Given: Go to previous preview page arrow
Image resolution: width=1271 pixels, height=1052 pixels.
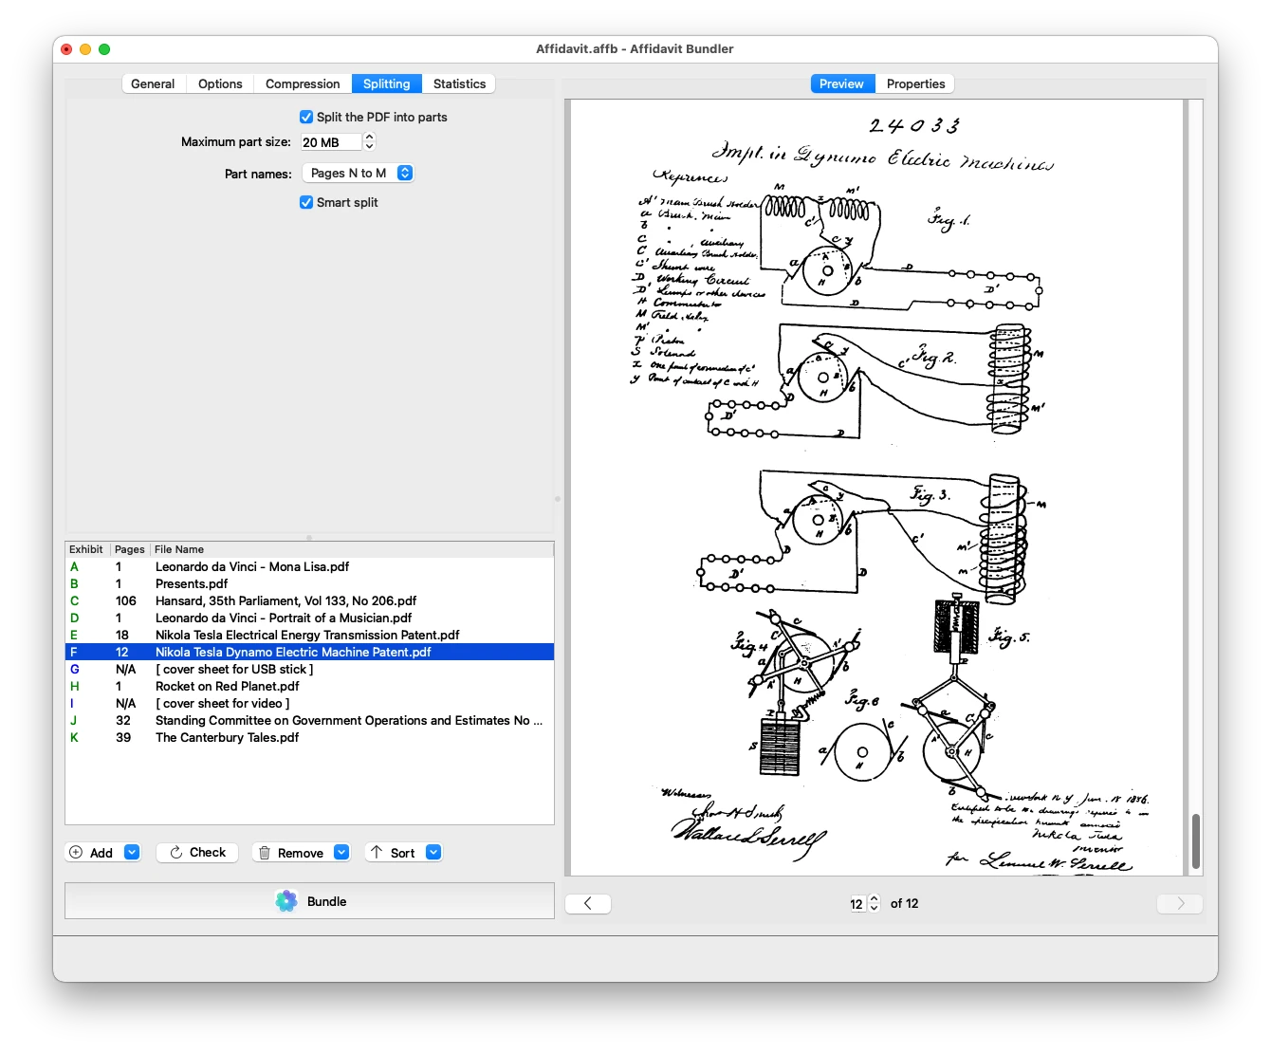Looking at the screenshot, I should click(x=588, y=903).
